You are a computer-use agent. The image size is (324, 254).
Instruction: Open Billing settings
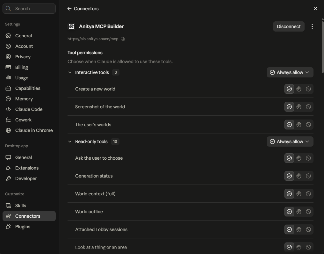click(29, 67)
